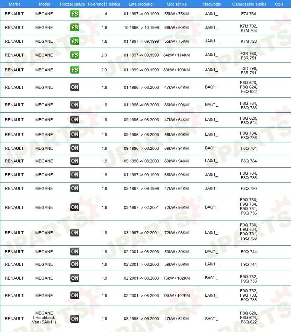Click RENAULT in the Hatchback Van row
291x332 pixels.
[x=14, y=319]
